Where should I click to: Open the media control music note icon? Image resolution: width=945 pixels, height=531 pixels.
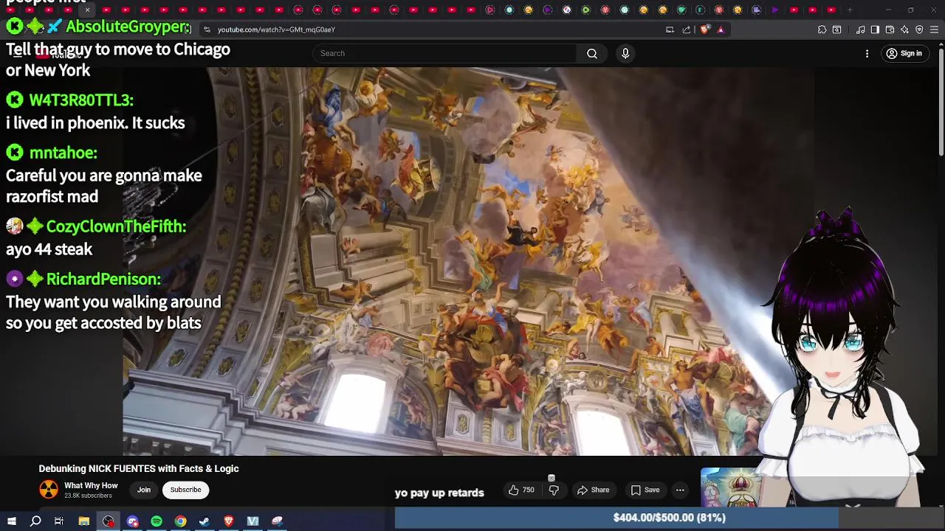click(861, 29)
